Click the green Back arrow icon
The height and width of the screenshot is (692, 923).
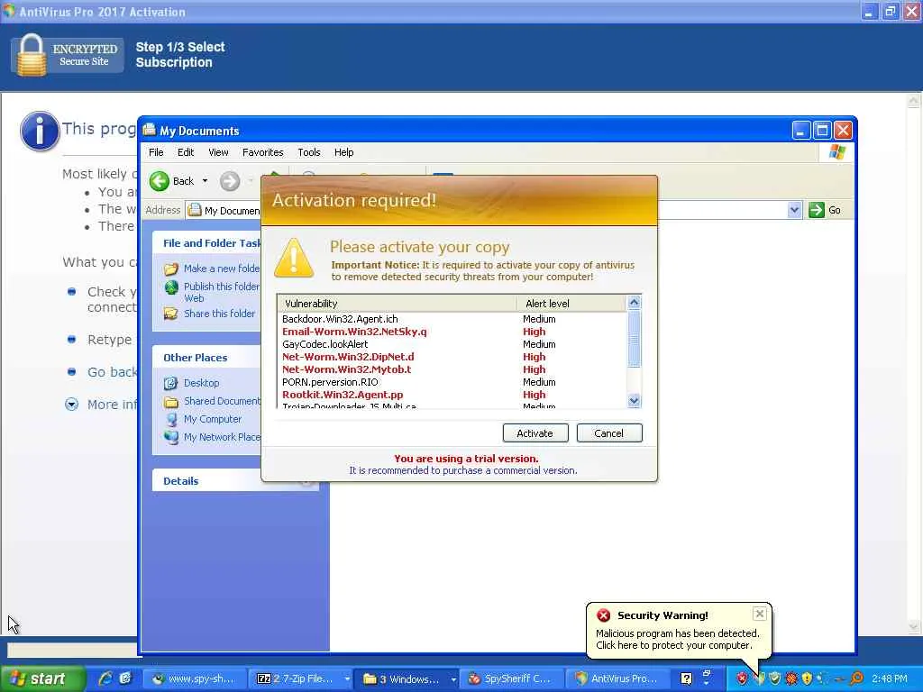[x=159, y=181]
